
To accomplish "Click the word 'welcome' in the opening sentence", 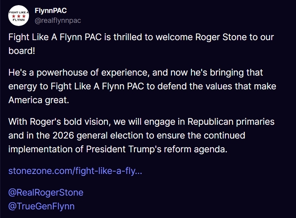I will (174, 37).
